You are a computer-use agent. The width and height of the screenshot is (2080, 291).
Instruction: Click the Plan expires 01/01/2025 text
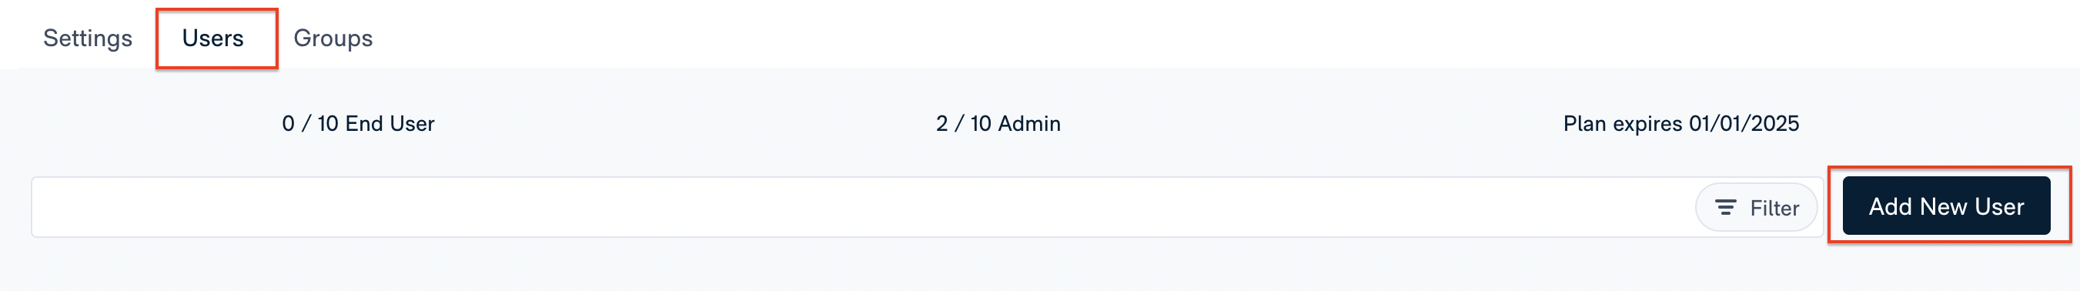tap(1681, 124)
